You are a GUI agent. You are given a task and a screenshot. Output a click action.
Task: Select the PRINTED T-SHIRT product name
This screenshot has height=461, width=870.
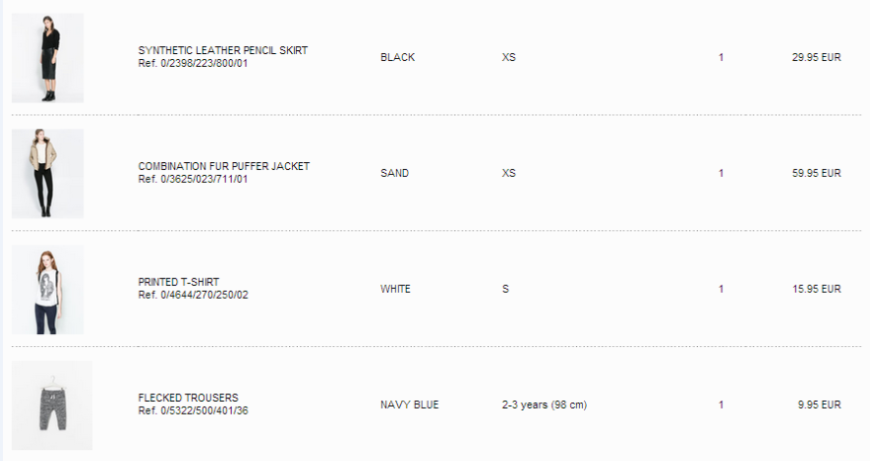179,283
